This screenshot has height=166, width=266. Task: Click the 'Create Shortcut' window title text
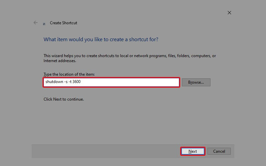click(x=63, y=23)
